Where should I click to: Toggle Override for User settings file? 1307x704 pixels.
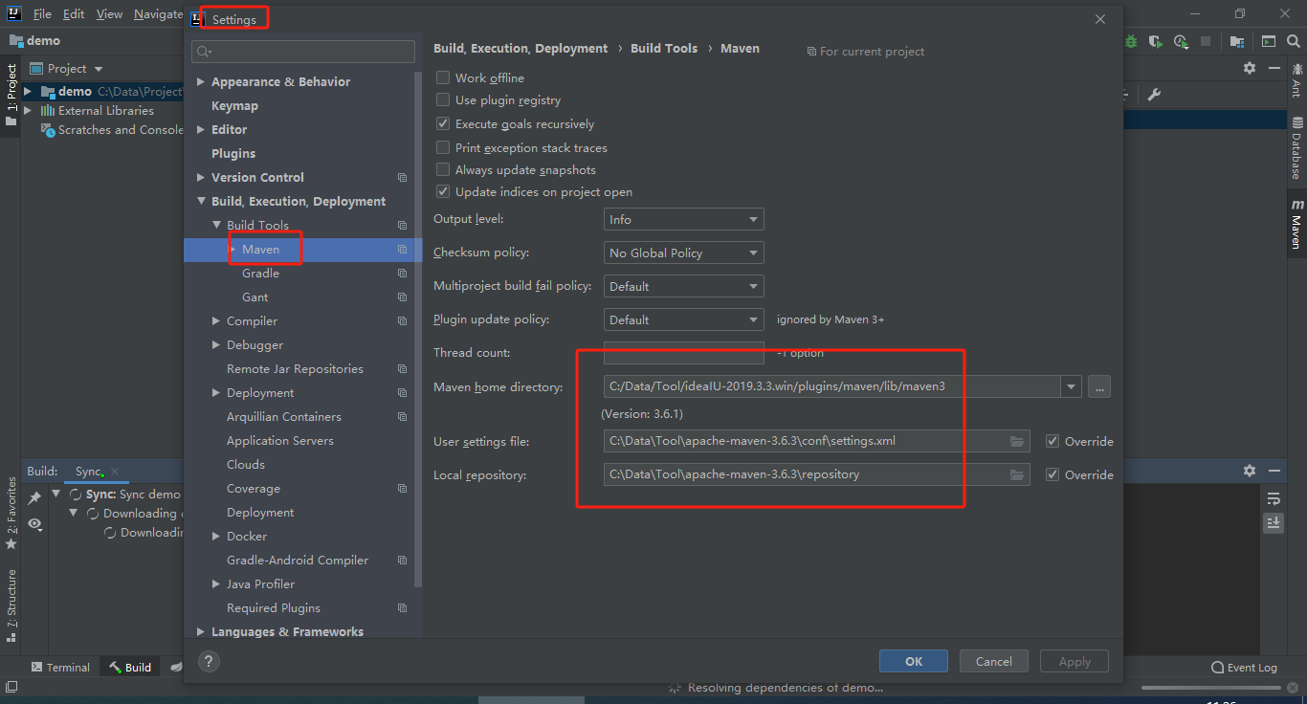[1052, 441]
